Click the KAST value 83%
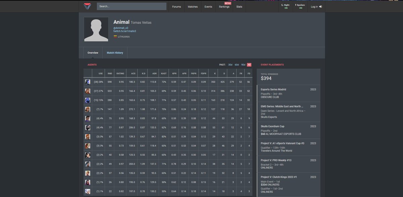 (164, 137)
